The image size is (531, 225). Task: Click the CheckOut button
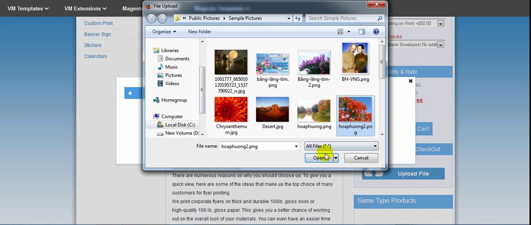(428, 149)
